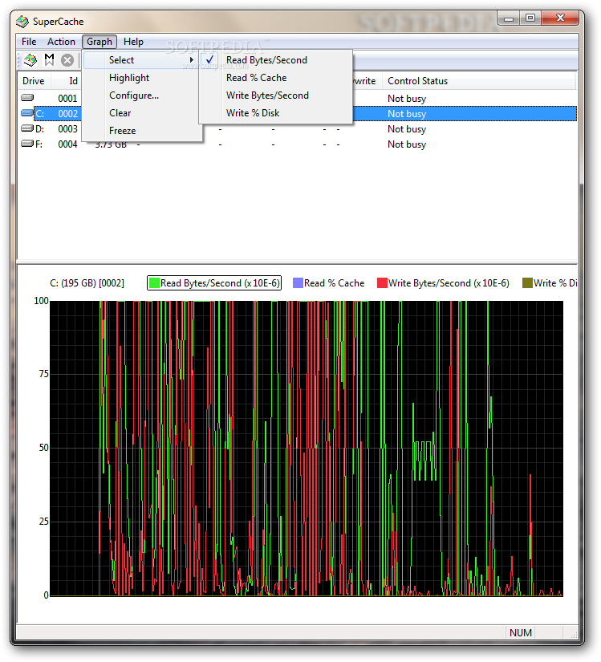Click Not busy status for drive C:
The image size is (601, 662).
[407, 114]
